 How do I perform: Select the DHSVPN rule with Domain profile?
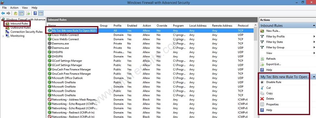(150, 56)
